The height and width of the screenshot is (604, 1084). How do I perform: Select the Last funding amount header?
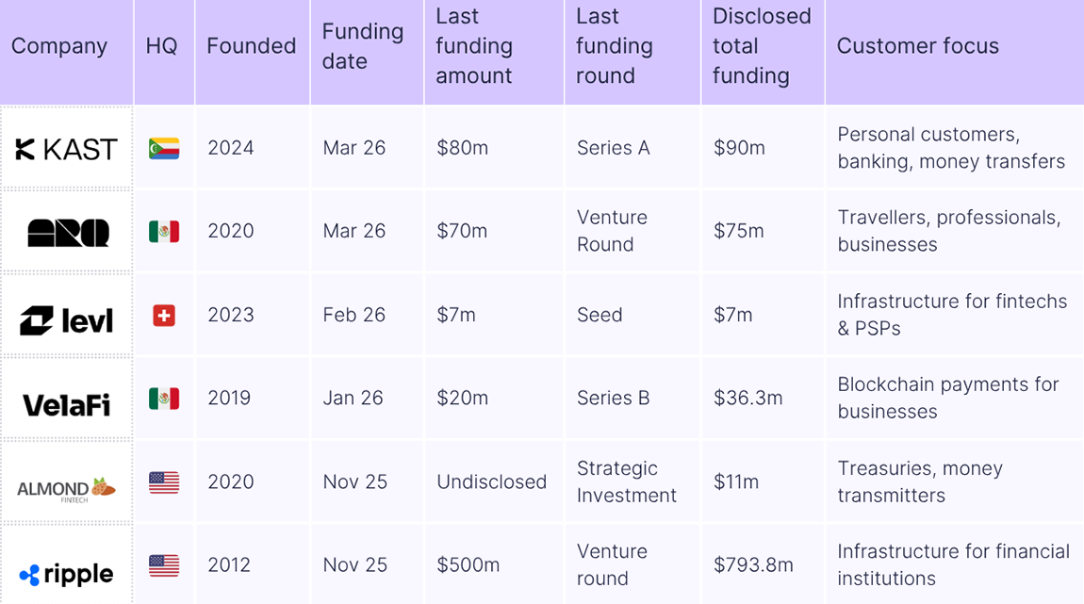tap(474, 46)
